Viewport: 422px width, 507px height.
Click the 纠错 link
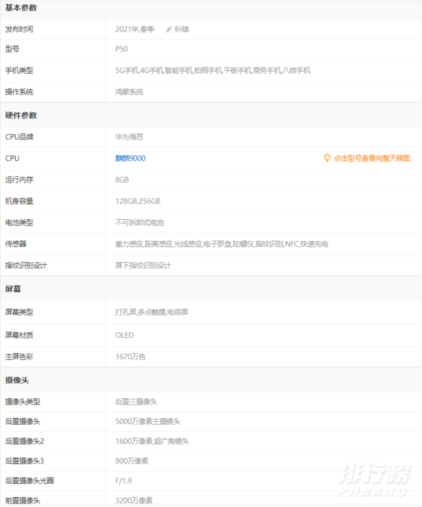tap(181, 29)
